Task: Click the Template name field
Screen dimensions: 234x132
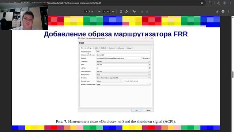Action: point(124,52)
